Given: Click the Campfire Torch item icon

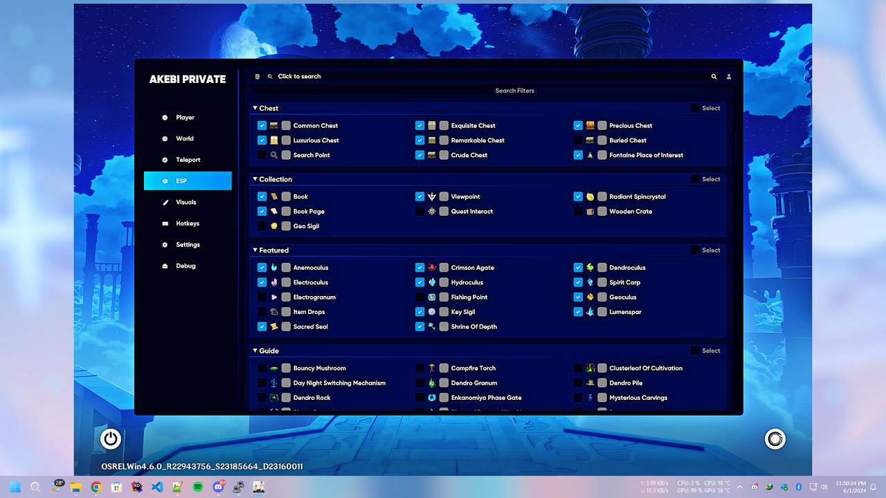Looking at the screenshot, I should (x=432, y=368).
